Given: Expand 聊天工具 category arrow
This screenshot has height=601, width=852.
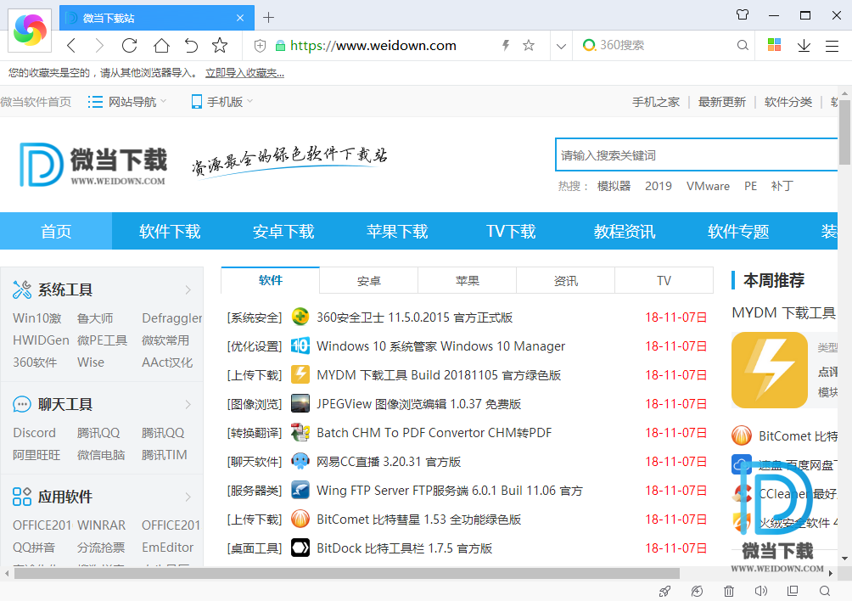Looking at the screenshot, I should (188, 404).
